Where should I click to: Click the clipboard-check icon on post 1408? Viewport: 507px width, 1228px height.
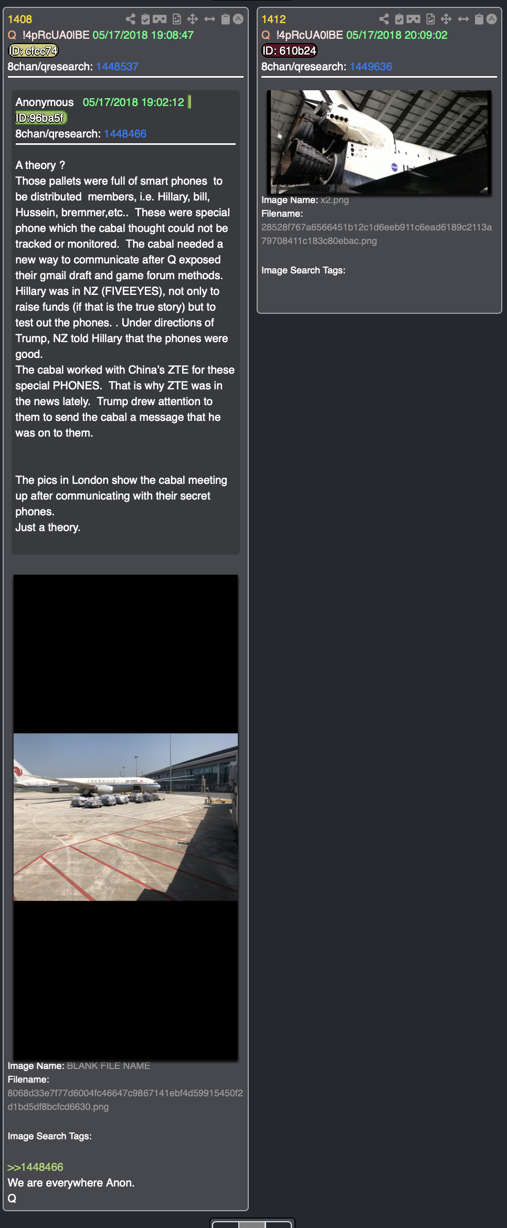click(x=146, y=19)
